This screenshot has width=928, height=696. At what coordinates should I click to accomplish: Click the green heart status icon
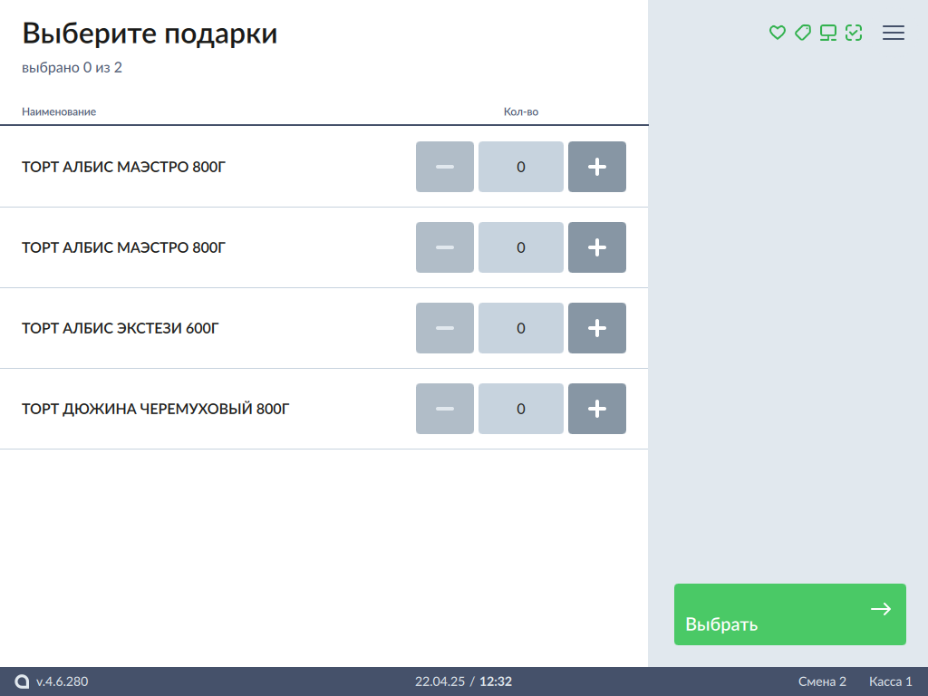(777, 33)
